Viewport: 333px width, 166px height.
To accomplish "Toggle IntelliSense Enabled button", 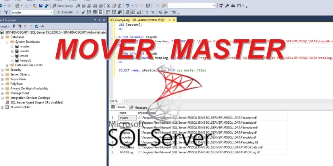I will [x=100, y=12].
